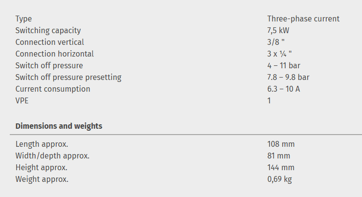Click the 'Connection vertical' label
The image size is (362, 197).
tap(49, 42)
